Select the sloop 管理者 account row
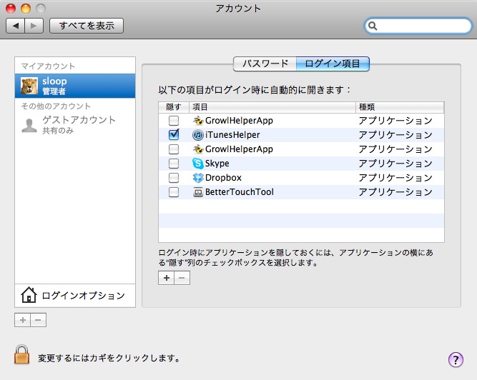 75,86
